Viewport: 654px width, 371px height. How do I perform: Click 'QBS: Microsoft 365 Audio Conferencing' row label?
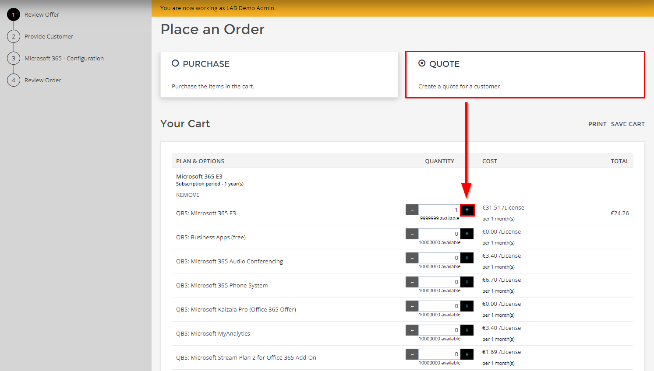tap(230, 262)
